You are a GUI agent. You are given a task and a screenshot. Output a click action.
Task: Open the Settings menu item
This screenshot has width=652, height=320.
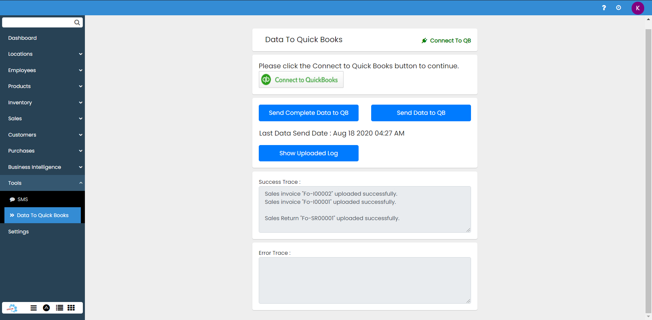click(x=18, y=232)
